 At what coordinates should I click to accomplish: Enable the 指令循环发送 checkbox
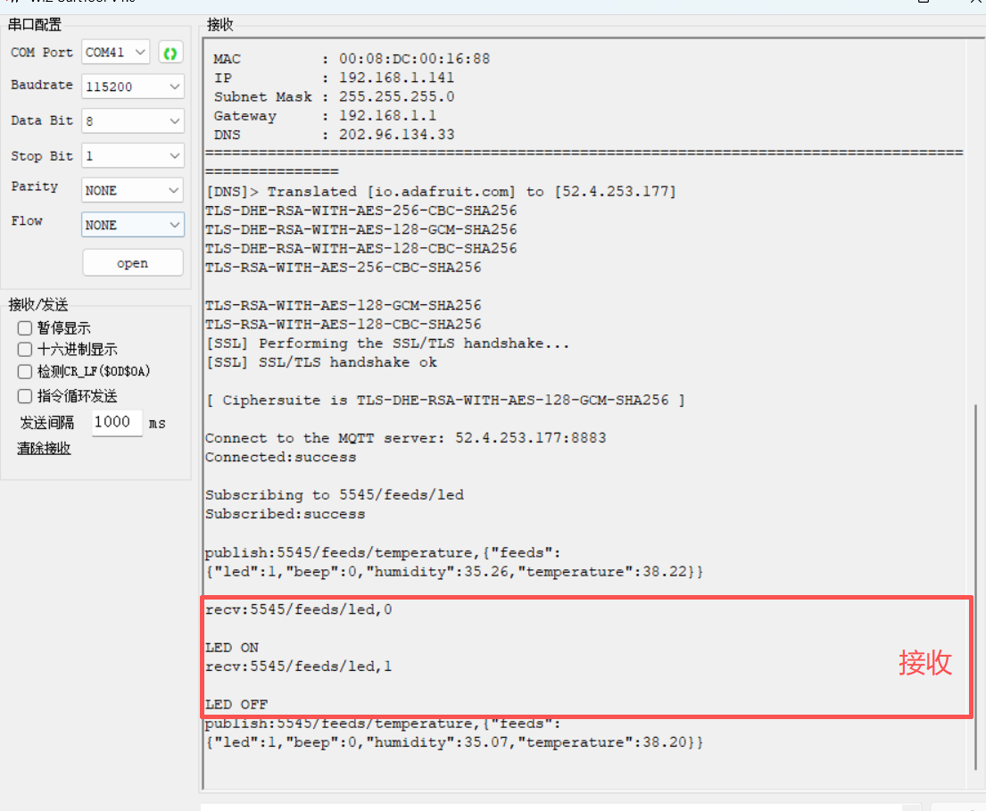pyautogui.click(x=25, y=396)
